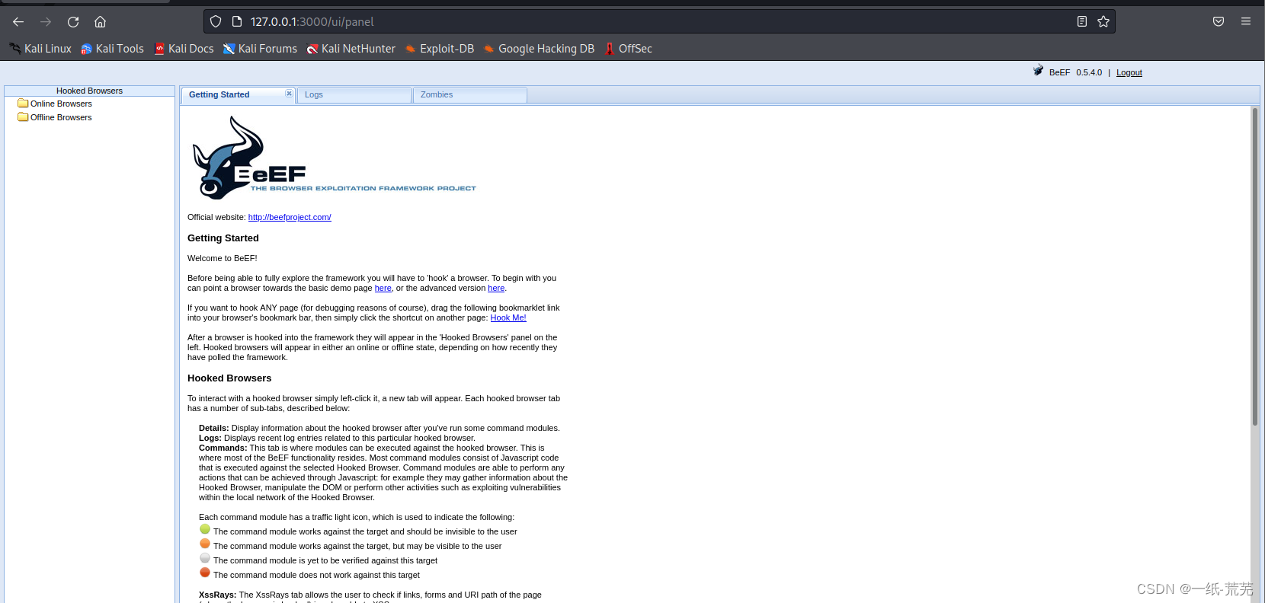Image resolution: width=1265 pixels, height=603 pixels.
Task: Reload the page with the refresh icon
Action: click(73, 22)
